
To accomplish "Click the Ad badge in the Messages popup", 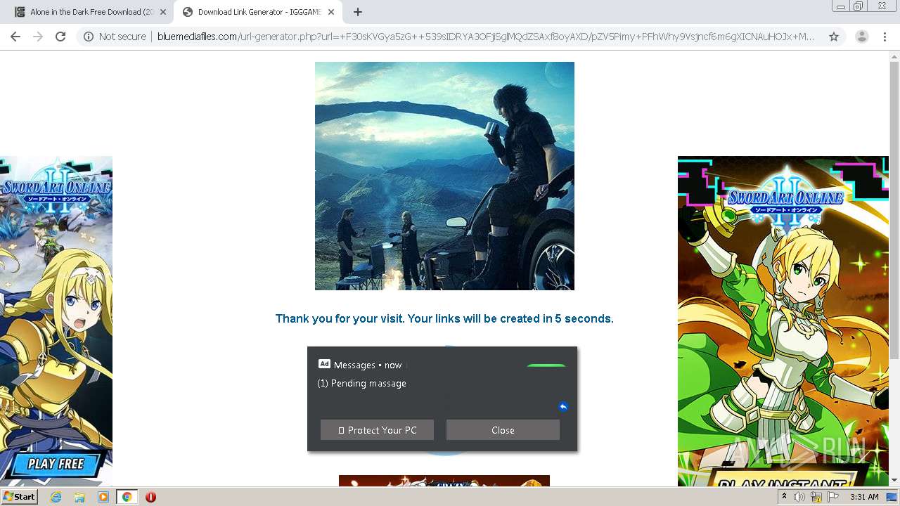I will coord(324,364).
